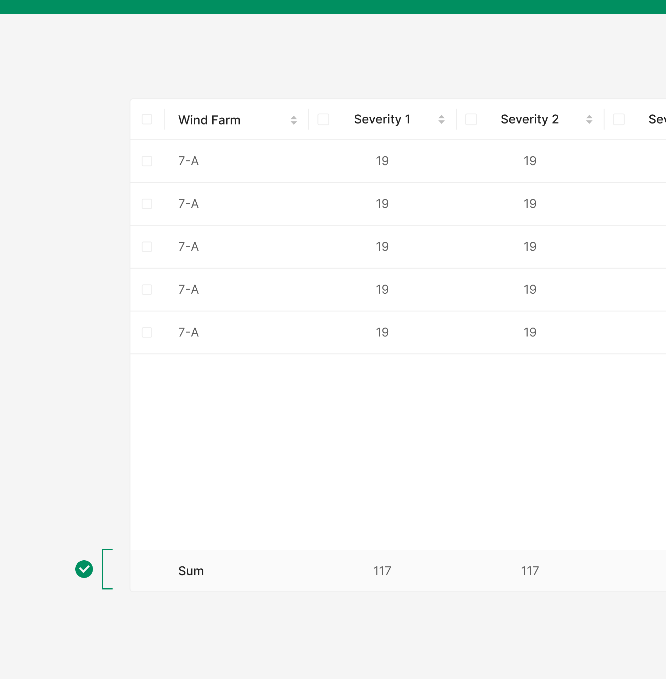Select the fifth 7-A row checkbox
This screenshot has height=679, width=666.
click(147, 332)
